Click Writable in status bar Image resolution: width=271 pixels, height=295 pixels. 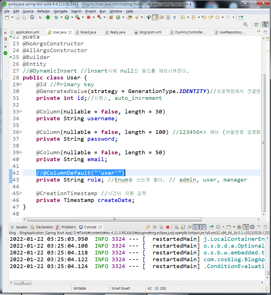click(80, 288)
